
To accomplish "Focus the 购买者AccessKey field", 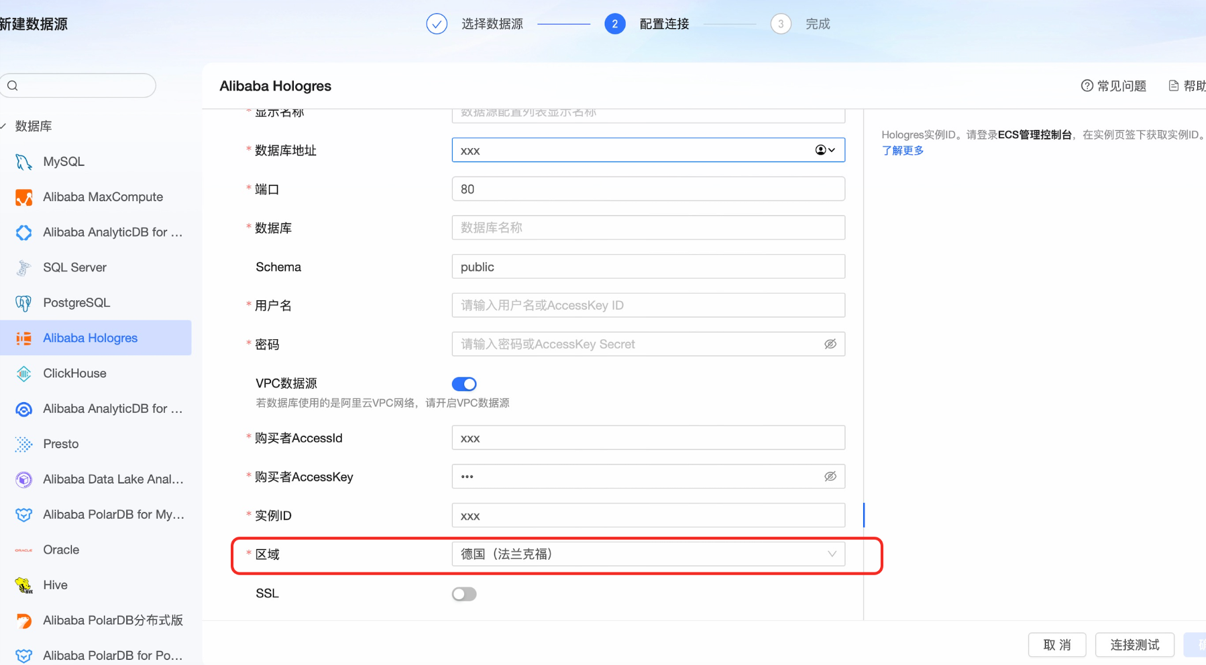I will tap(649, 477).
